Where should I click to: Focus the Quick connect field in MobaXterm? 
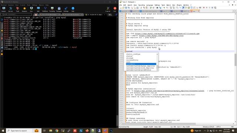16,14
